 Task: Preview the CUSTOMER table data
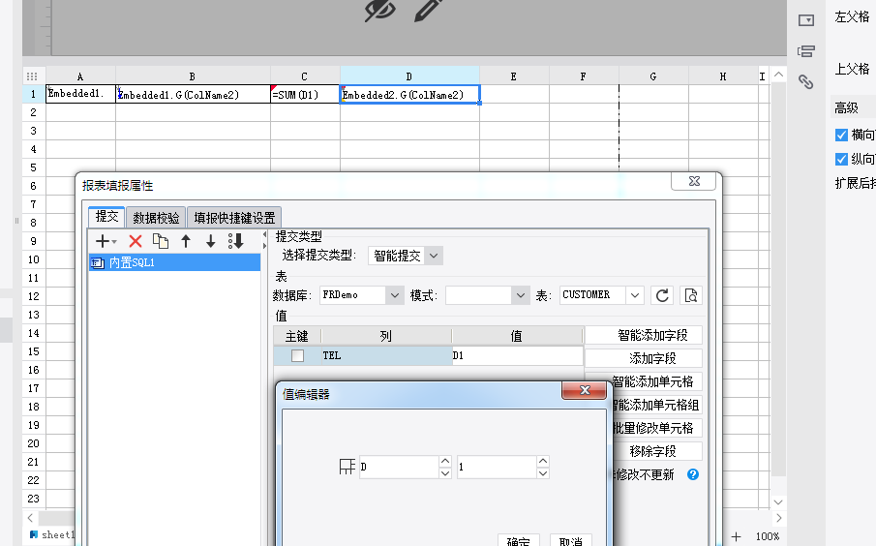coord(691,295)
